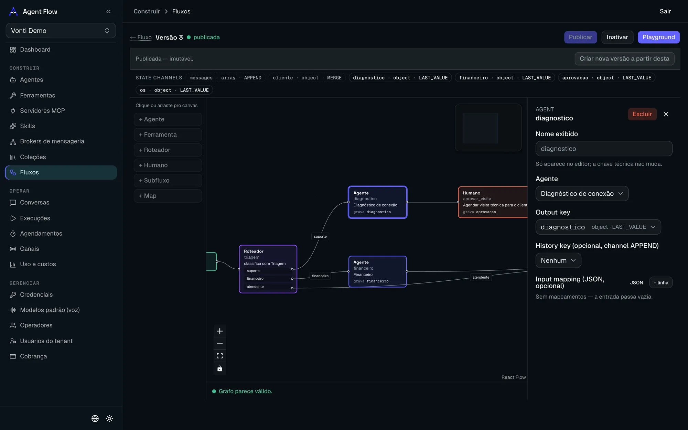
Task: Open Agendamentos in the sidebar
Action: click(x=61, y=234)
